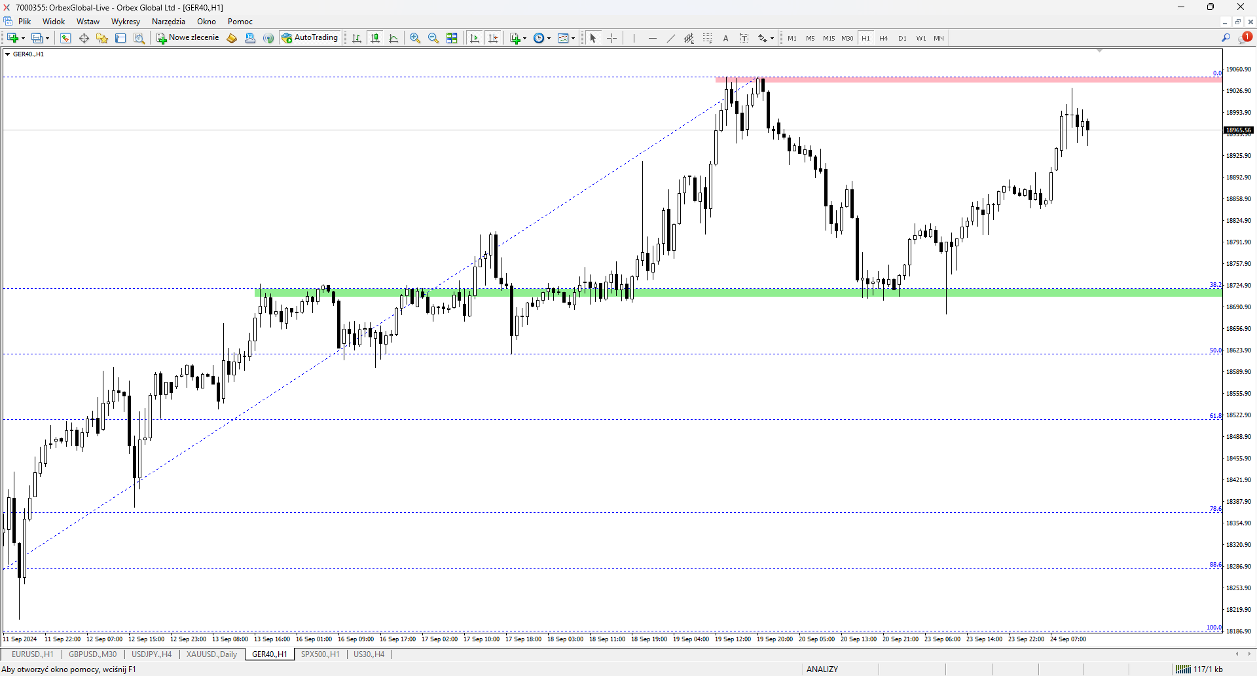This screenshot has height=676, width=1257.
Task: Switch to the EURUSD.,H1 chart tab
Action: tap(32, 654)
